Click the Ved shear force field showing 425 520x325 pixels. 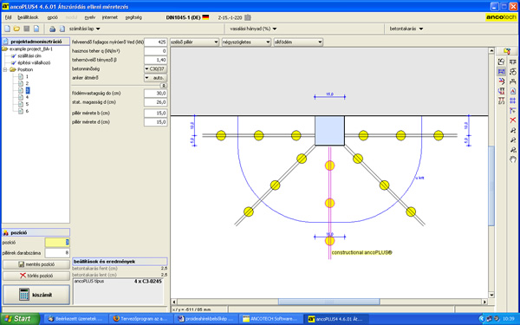click(x=155, y=42)
